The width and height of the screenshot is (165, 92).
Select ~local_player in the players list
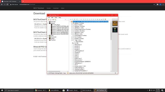coord(56,25)
